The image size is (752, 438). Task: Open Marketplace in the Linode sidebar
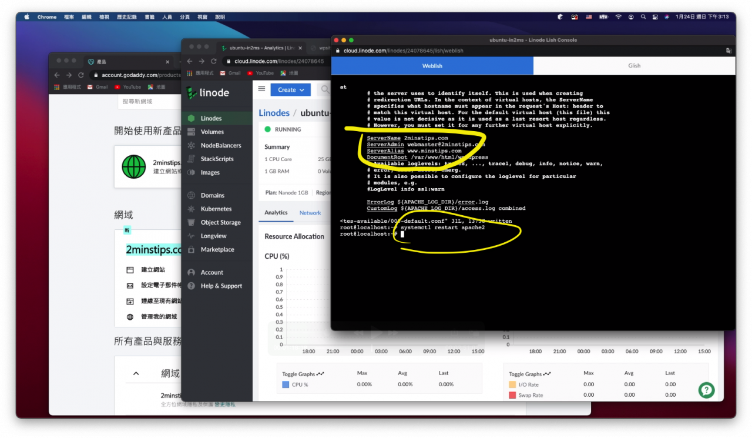click(x=217, y=249)
